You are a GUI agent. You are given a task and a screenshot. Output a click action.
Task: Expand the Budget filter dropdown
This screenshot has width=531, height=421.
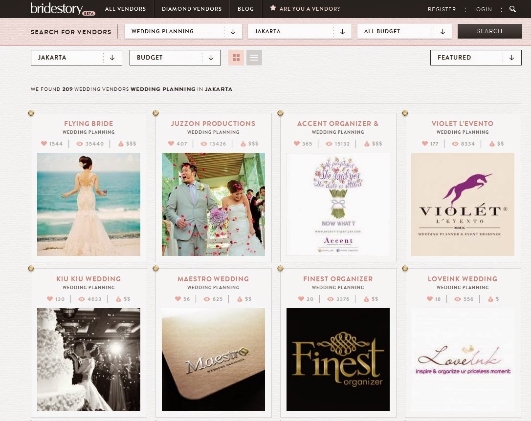click(x=175, y=58)
